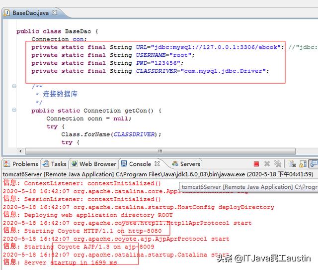Click console line 'Deploying web application directory ROOT'
This screenshot has height=270, width=318.
(88, 215)
